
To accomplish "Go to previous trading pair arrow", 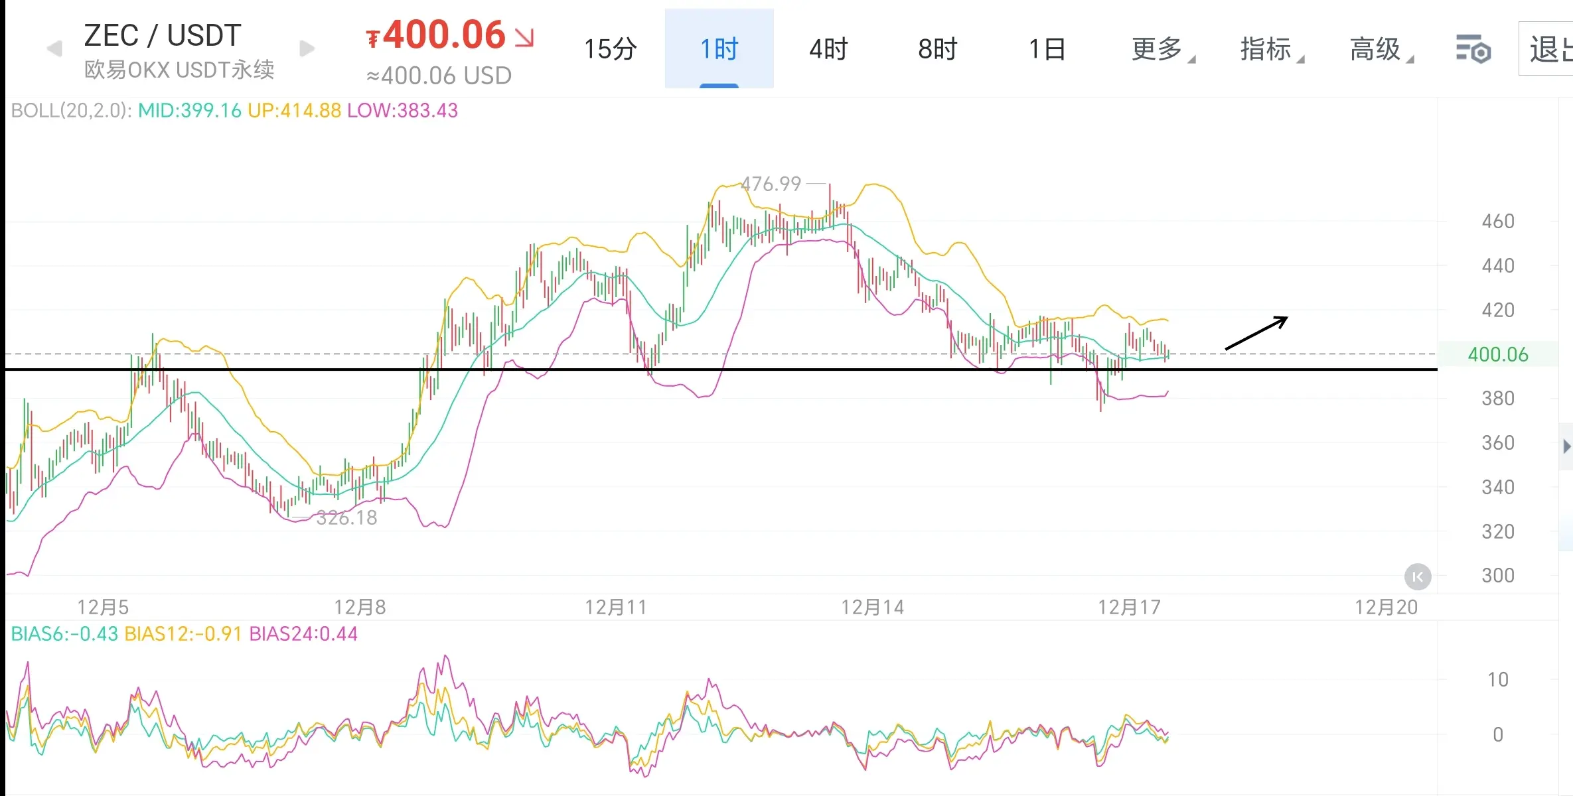I will 54,48.
